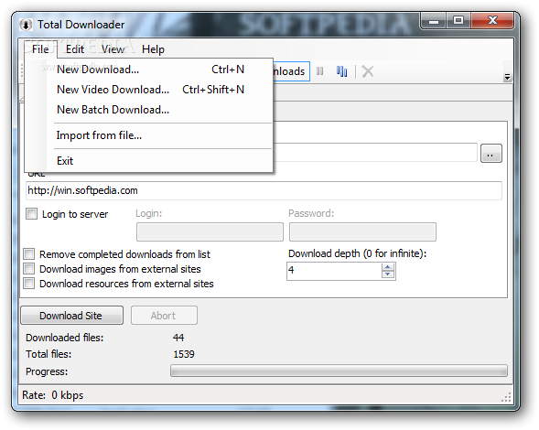
Task: Click the Downloaded files value 44
Action: pyautogui.click(x=178, y=338)
